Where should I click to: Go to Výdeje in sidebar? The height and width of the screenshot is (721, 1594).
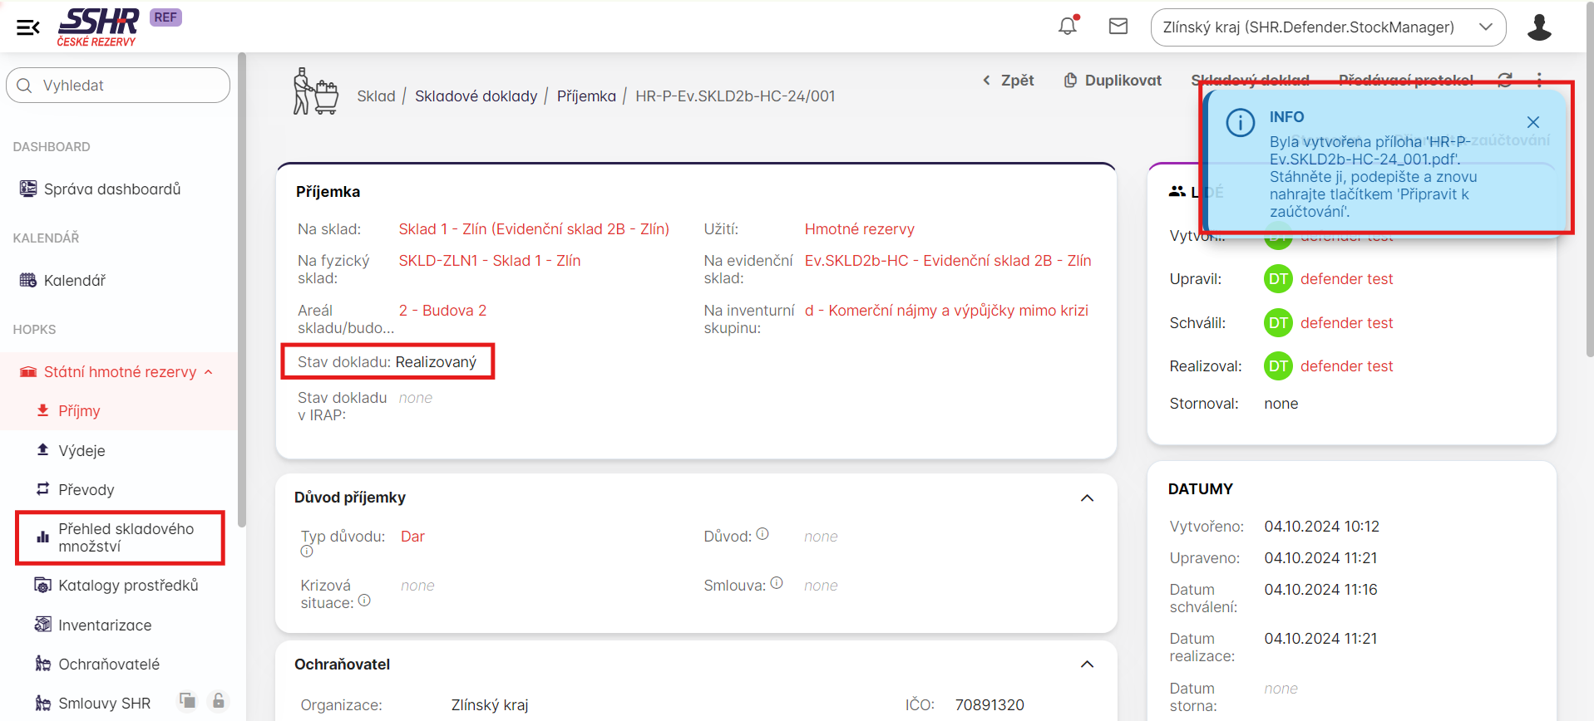pos(81,451)
